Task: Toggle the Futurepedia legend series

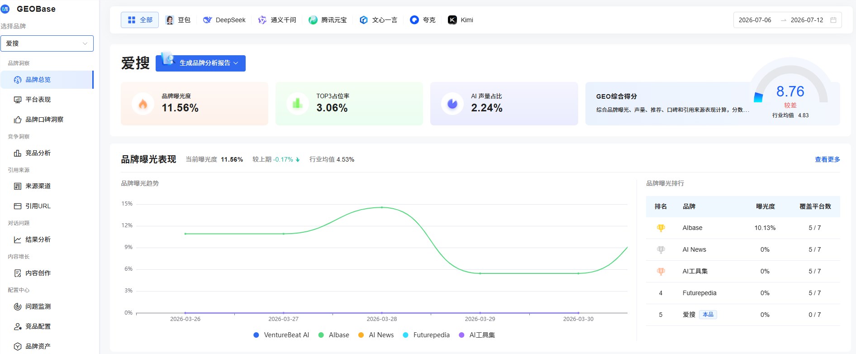Action: [x=426, y=335]
